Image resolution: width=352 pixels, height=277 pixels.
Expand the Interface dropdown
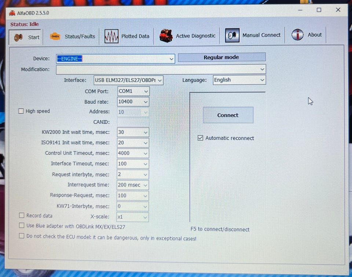click(159, 80)
